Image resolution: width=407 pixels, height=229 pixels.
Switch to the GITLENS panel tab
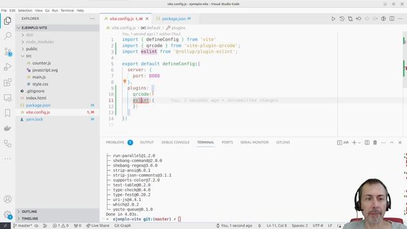coord(283,142)
